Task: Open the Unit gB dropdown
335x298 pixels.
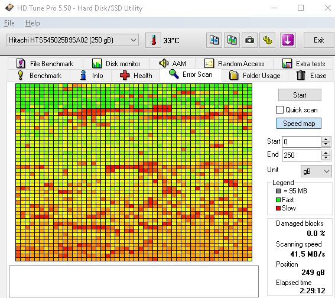Action: (316, 171)
